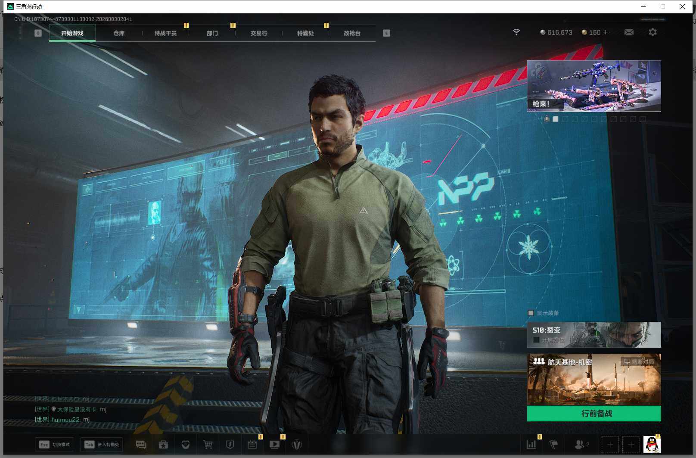Enable the 开启排位 checkbox
The width and height of the screenshot is (696, 458).
pyautogui.click(x=536, y=340)
